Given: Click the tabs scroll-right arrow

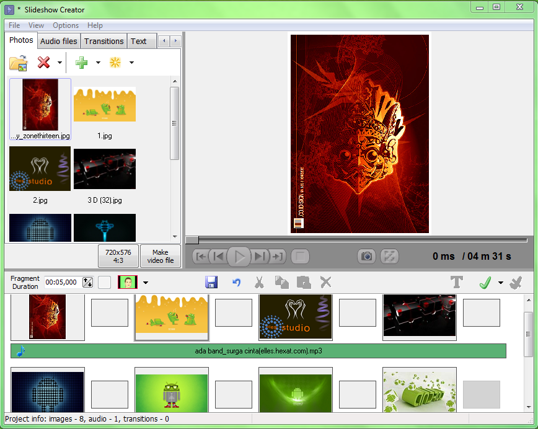Looking at the screenshot, I should pyautogui.click(x=175, y=41).
